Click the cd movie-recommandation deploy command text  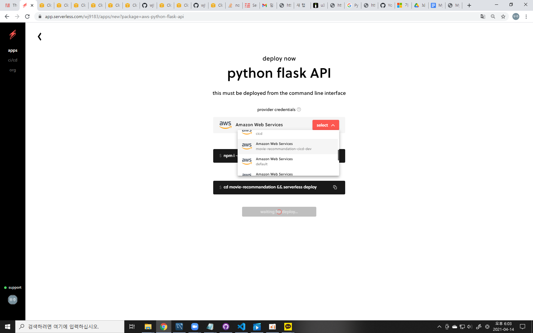[270, 187]
